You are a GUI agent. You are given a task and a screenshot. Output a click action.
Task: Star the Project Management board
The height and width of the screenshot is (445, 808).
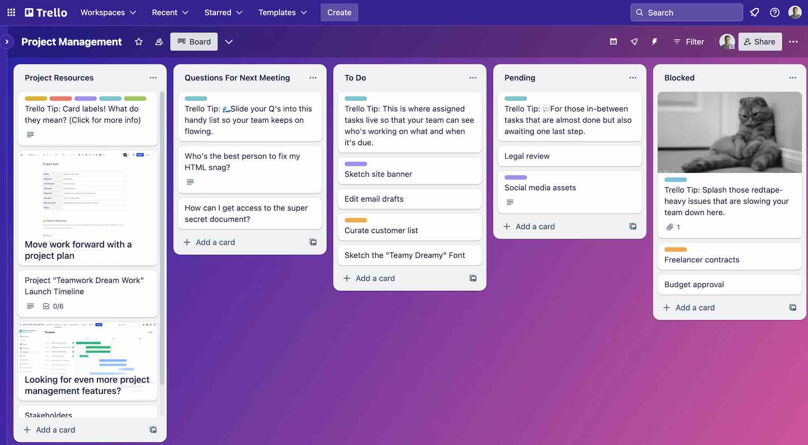(138, 42)
